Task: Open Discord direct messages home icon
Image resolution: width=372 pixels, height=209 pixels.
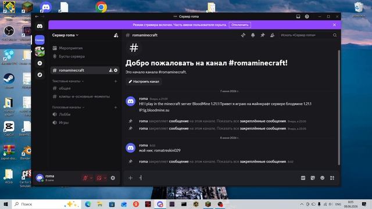Action: tap(40, 26)
